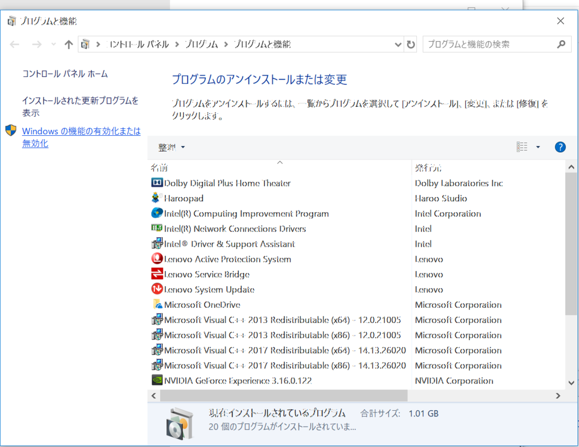Click the Haroopad program icon
This screenshot has width=579, height=447.
coord(157,197)
